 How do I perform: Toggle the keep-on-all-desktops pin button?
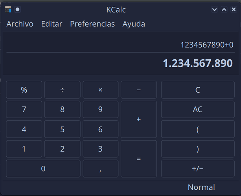(17, 9)
